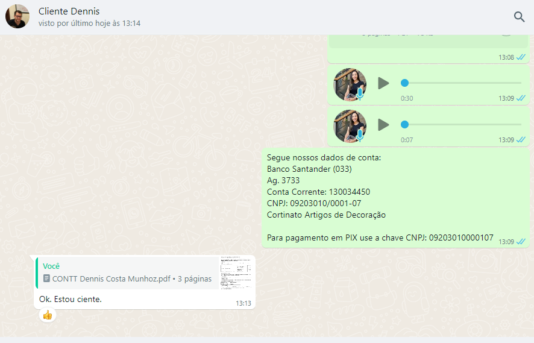Seek the 0:30 voice message slider
The width and height of the screenshot is (534, 343).
[461, 83]
